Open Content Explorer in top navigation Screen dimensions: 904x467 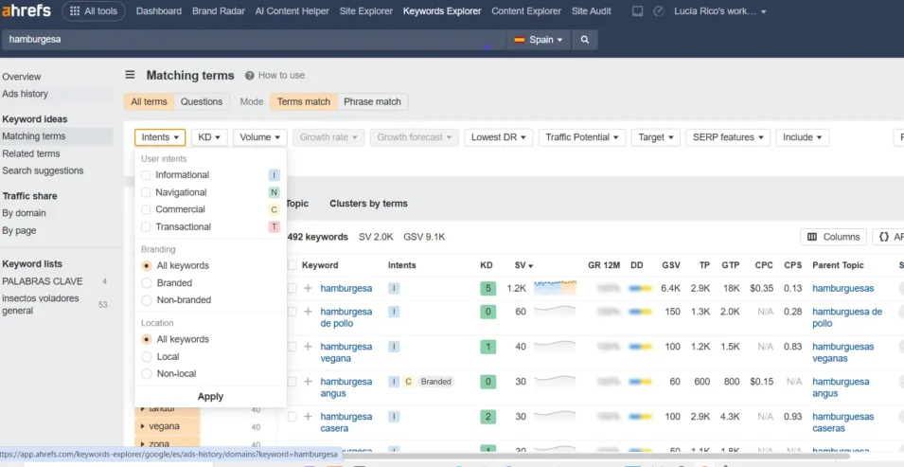[526, 11]
